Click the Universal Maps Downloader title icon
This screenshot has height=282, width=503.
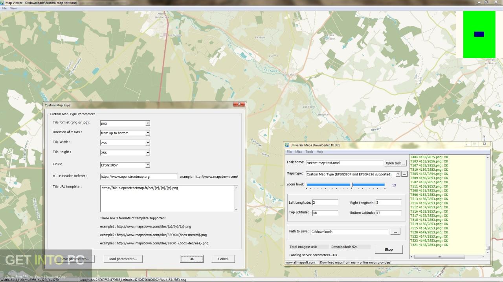(287, 145)
